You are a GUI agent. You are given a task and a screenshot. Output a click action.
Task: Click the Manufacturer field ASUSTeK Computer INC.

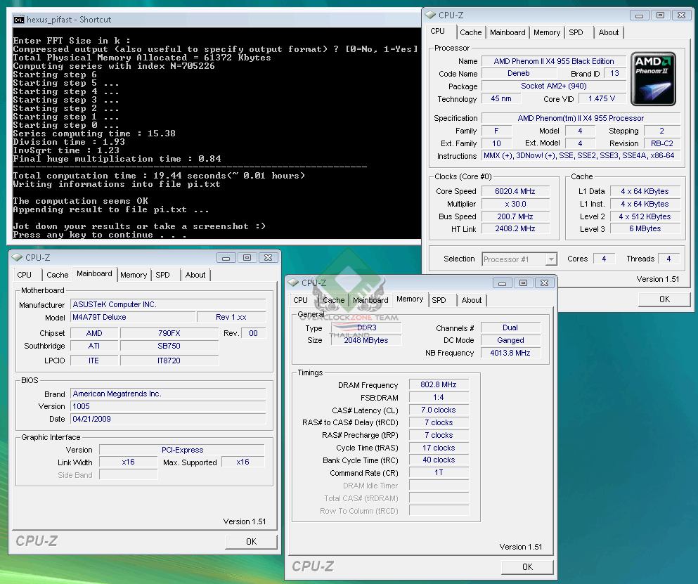coord(168,304)
